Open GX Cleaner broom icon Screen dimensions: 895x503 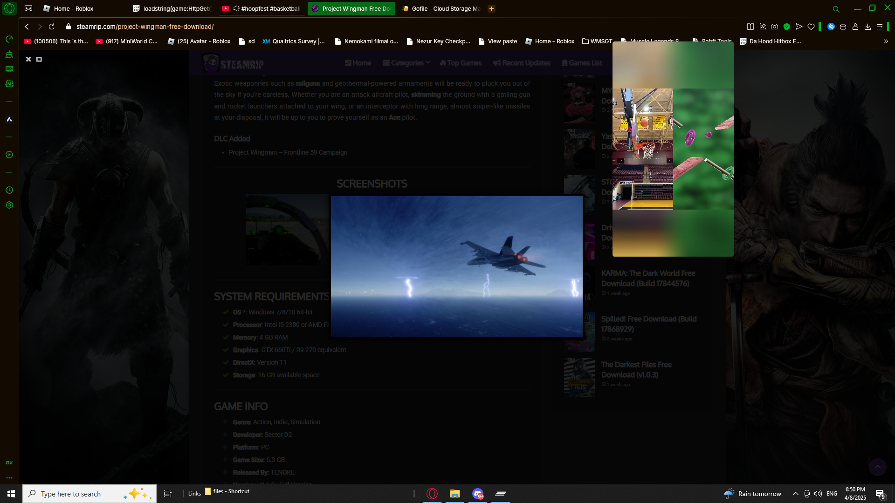9,54
